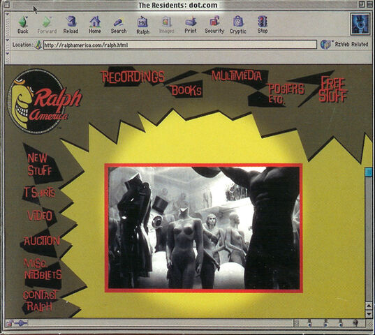Open the FREE STUFF link
The image size is (375, 335).
333,89
